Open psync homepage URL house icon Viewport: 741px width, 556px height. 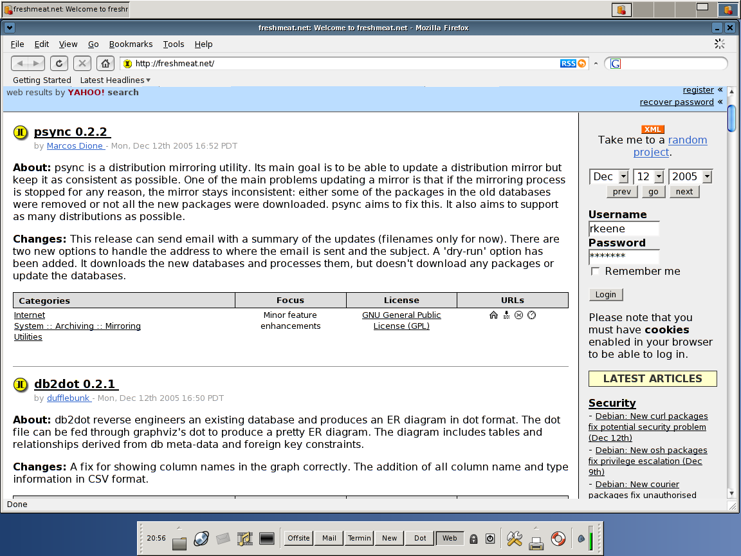(x=493, y=315)
